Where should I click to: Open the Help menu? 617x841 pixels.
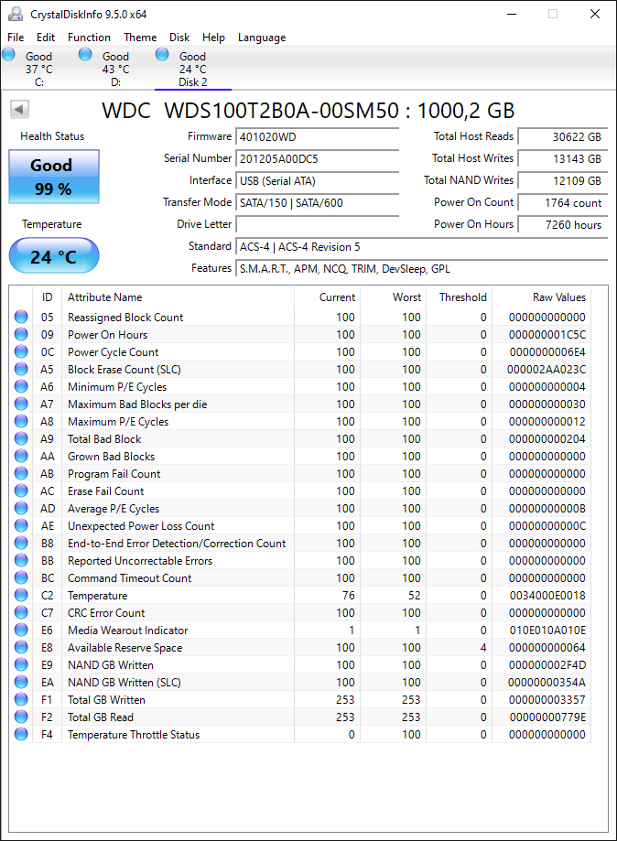tap(213, 38)
